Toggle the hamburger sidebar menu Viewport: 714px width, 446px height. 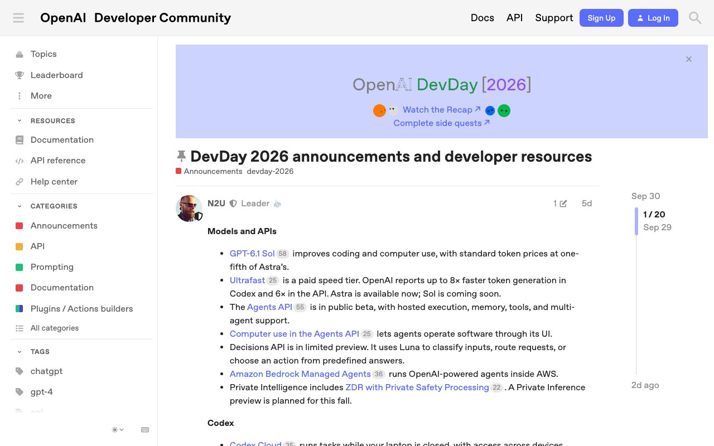tap(18, 18)
